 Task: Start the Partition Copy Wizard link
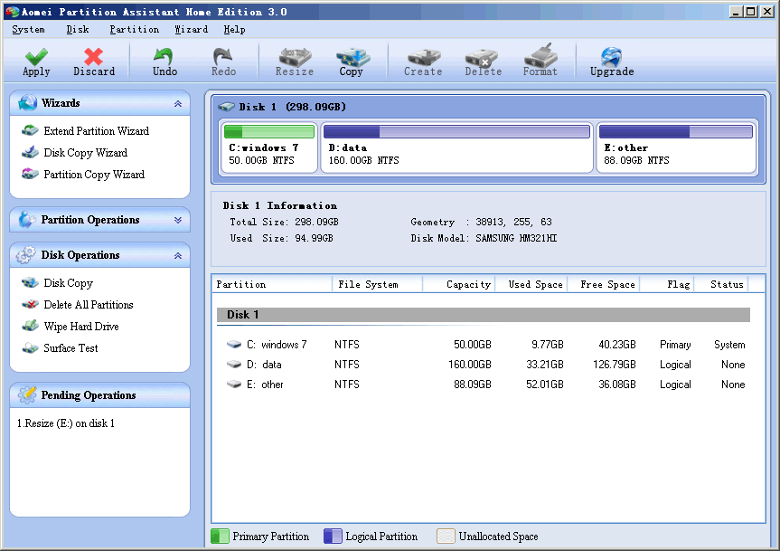(x=94, y=175)
